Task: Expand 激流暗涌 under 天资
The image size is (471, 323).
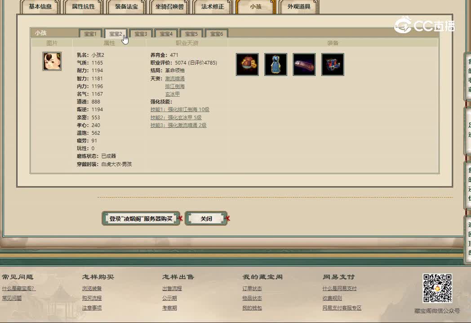Action: coord(175,78)
